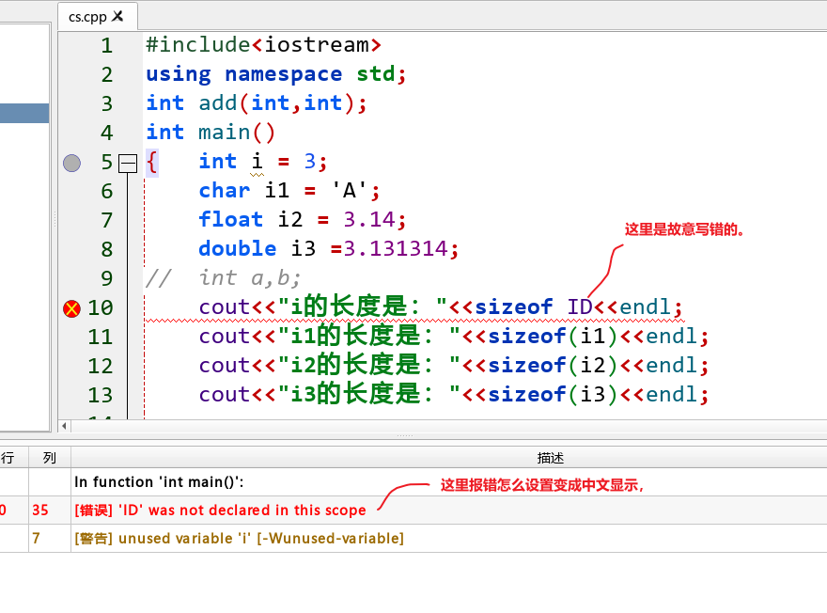Click the 'char i1 = 'A';' line

point(289,191)
